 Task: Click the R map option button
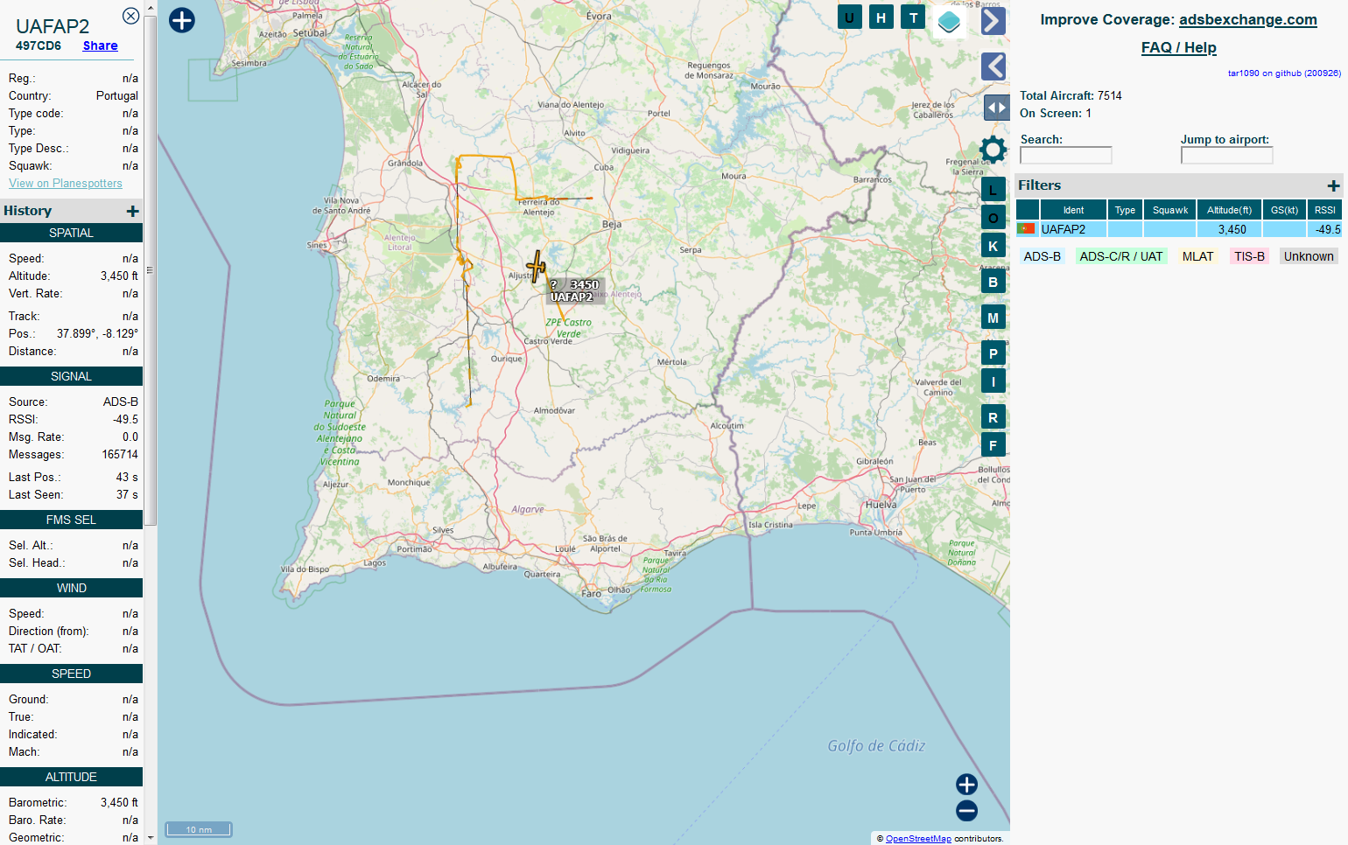[x=993, y=418]
